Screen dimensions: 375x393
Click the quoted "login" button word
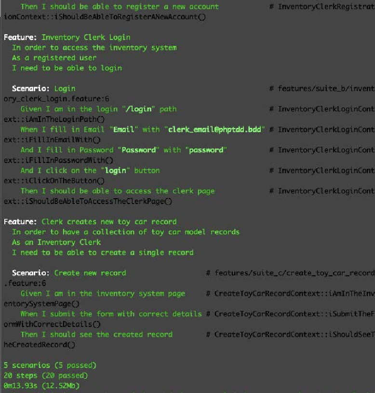coord(116,171)
